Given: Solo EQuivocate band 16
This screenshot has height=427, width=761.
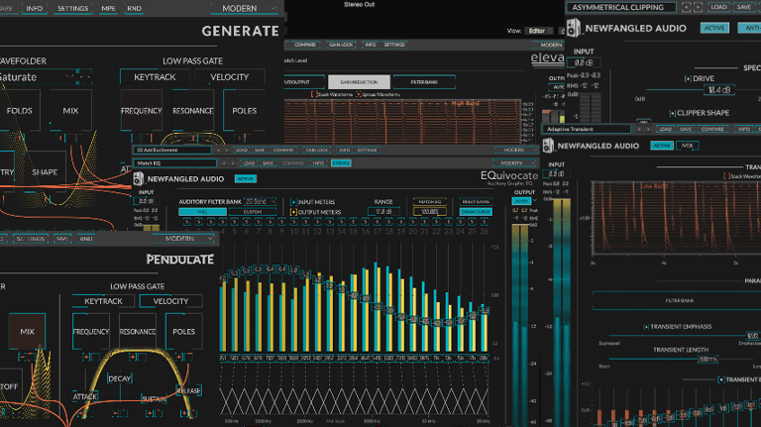Looking at the screenshot, I should coord(365,222).
